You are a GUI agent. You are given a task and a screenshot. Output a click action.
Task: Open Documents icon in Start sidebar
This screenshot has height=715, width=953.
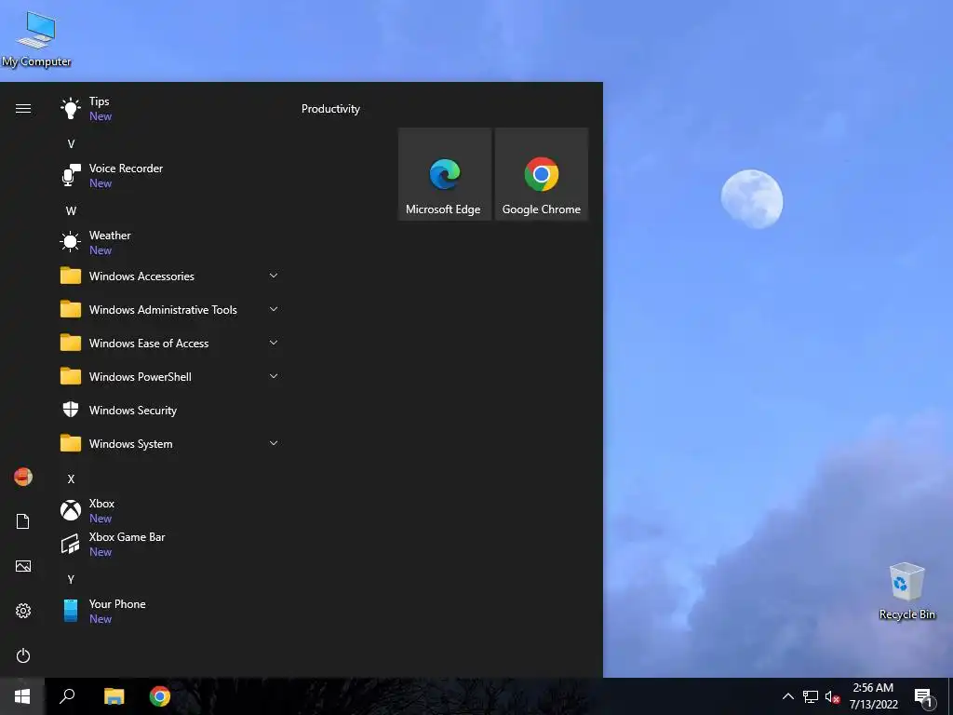(23, 521)
